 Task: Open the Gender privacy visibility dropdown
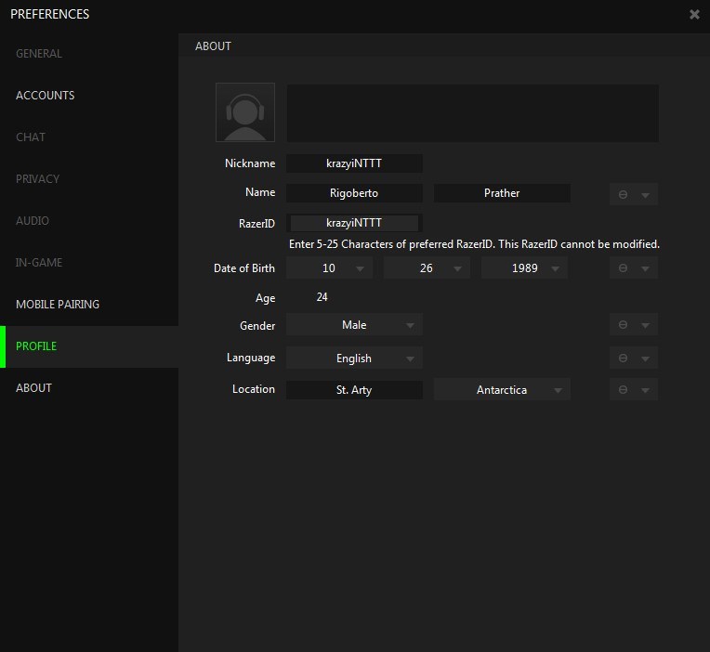634,325
